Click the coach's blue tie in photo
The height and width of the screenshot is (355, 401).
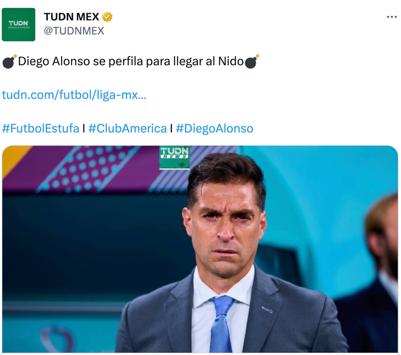click(x=222, y=324)
